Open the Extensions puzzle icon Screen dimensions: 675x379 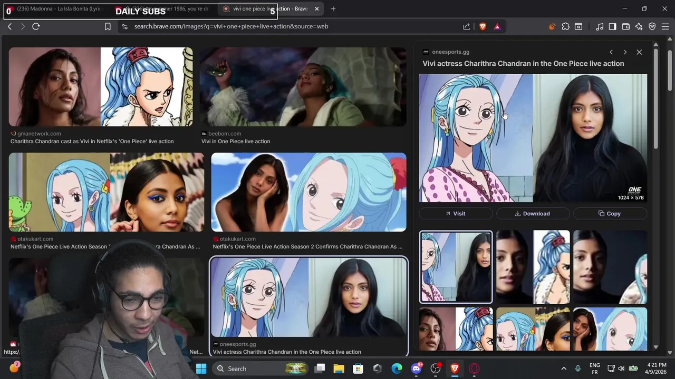566,26
